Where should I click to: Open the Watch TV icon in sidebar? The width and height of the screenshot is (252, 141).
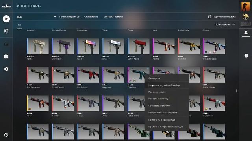6,56
